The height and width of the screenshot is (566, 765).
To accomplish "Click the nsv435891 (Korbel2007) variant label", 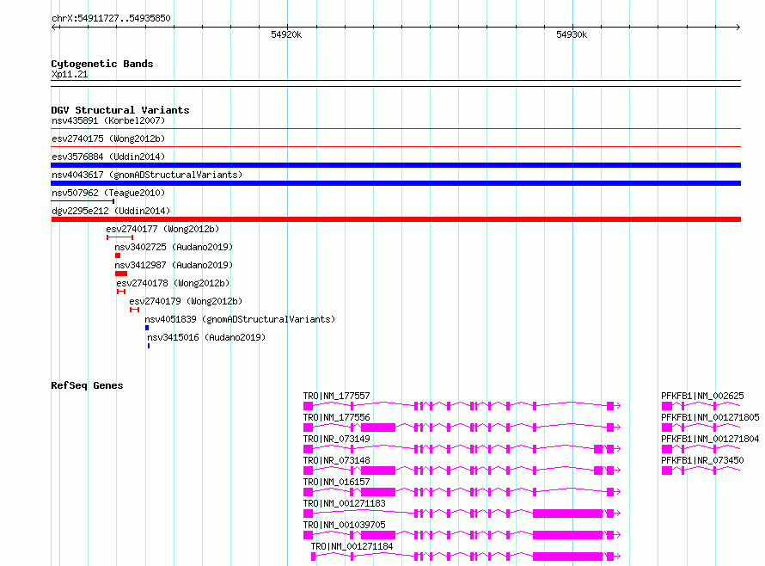I will pyautogui.click(x=108, y=120).
